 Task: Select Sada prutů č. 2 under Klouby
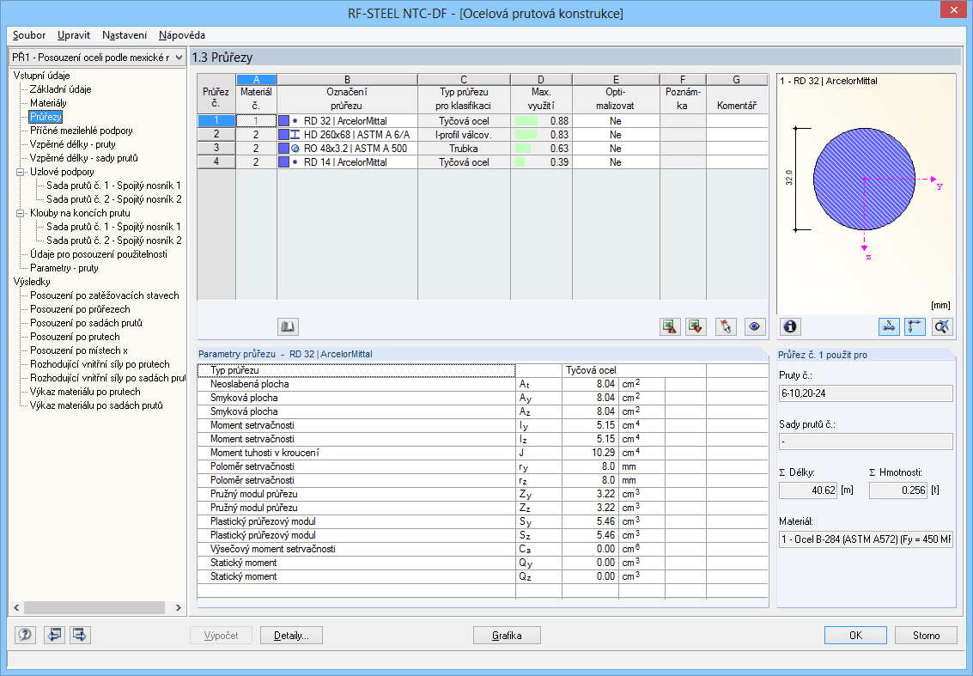point(114,241)
